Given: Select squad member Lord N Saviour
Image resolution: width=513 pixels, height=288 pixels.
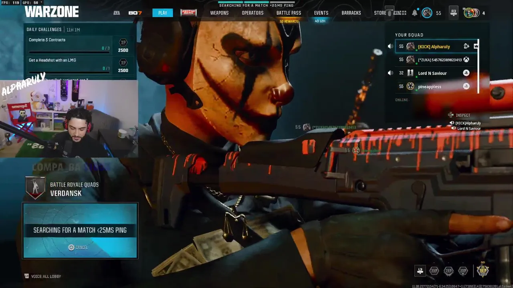Looking at the screenshot, I should [436, 73].
